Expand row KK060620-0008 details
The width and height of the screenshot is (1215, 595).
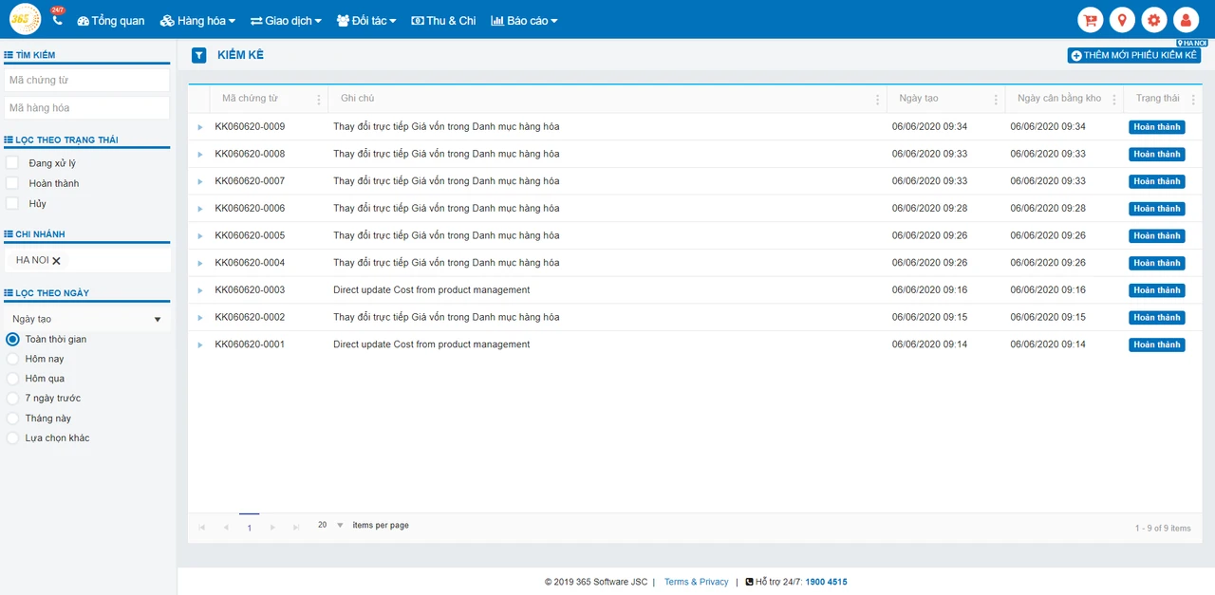[200, 154]
